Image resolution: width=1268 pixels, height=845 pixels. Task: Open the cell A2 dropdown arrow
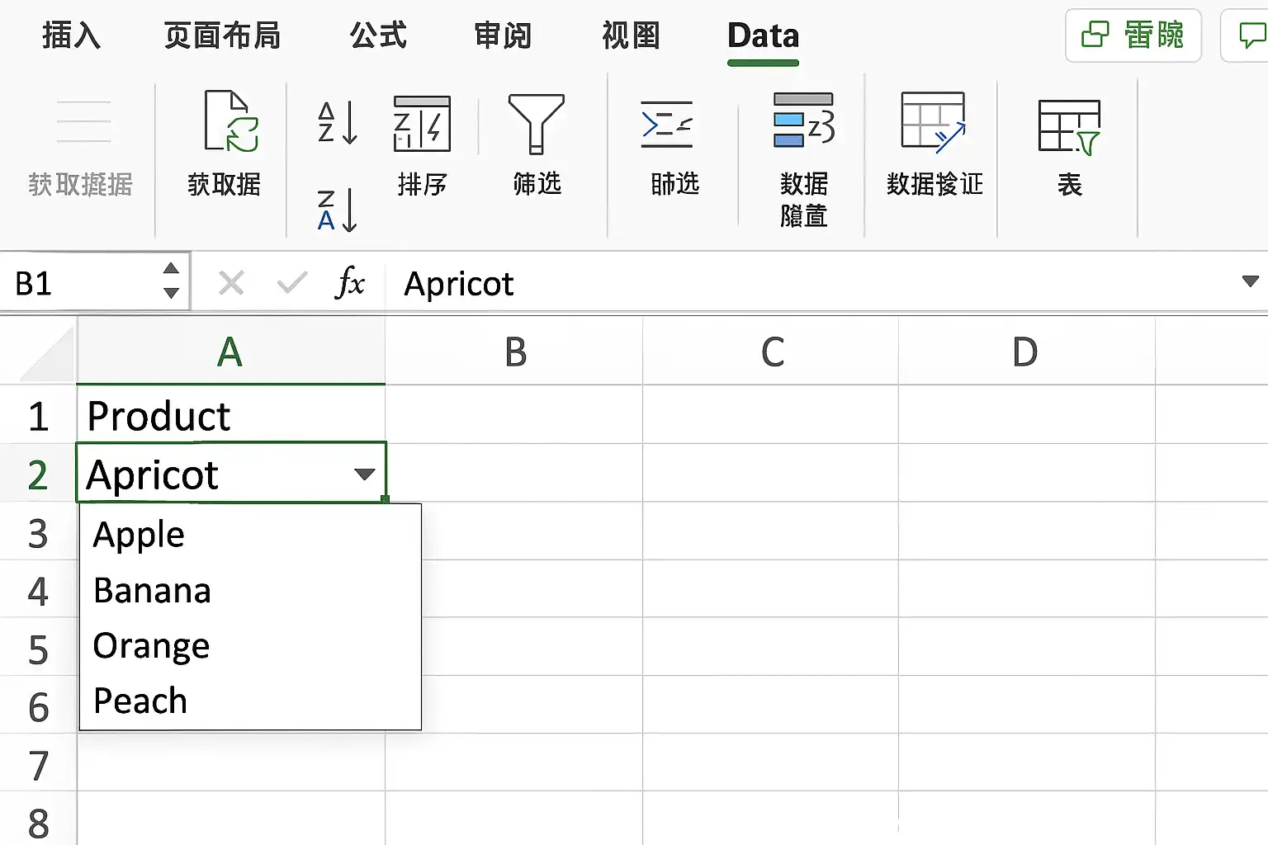[x=364, y=474]
